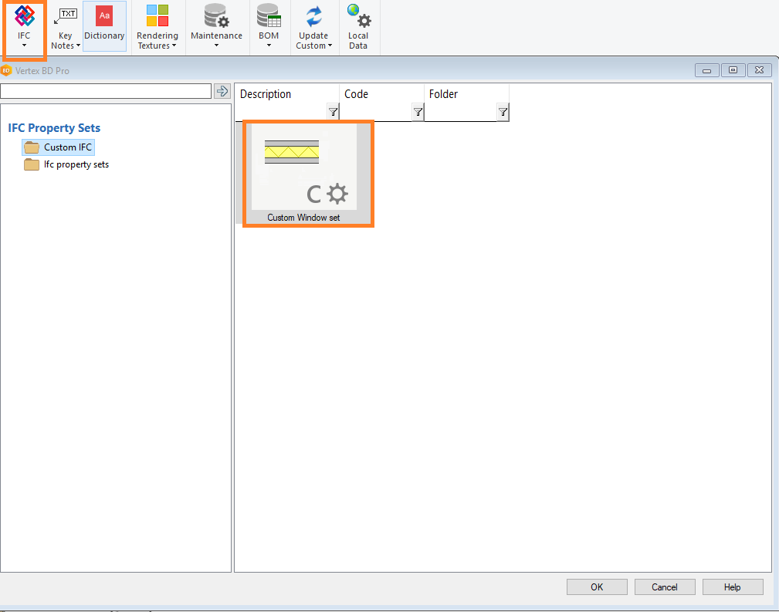The height and width of the screenshot is (612, 779).
Task: Open the Maintenance database icon
Action: click(x=216, y=17)
